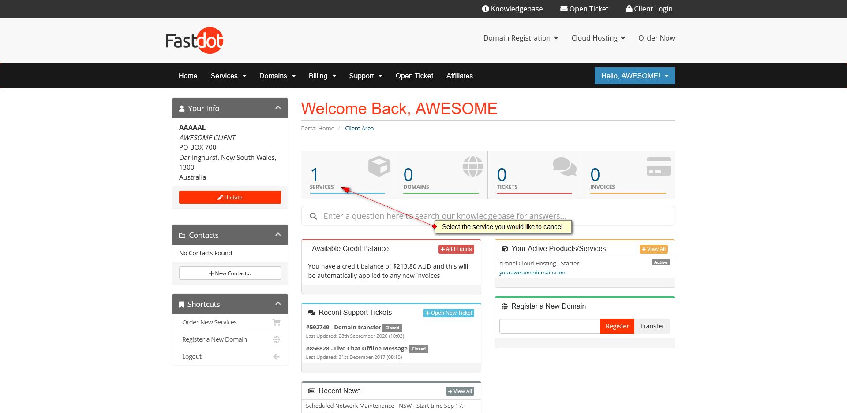
Task: Click the Shortcuts bookmark icon
Action: [x=181, y=305]
